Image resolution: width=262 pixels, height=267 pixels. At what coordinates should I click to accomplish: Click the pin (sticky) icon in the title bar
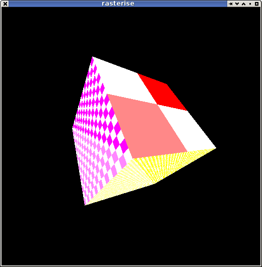coord(230,4)
